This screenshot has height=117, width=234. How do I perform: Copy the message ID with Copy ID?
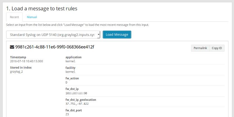pos(217,48)
